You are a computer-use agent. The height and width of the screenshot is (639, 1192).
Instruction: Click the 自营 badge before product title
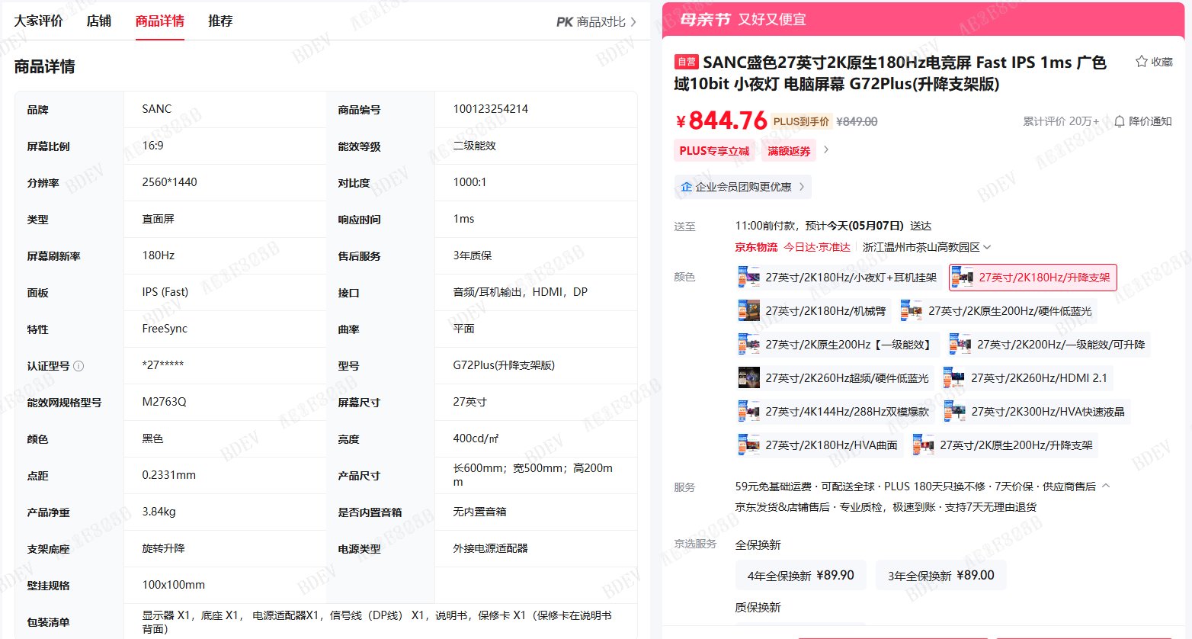click(x=686, y=63)
